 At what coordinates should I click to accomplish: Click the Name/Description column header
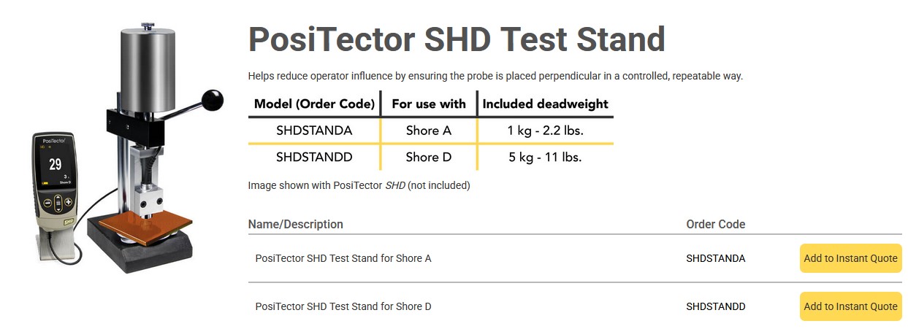tap(296, 224)
